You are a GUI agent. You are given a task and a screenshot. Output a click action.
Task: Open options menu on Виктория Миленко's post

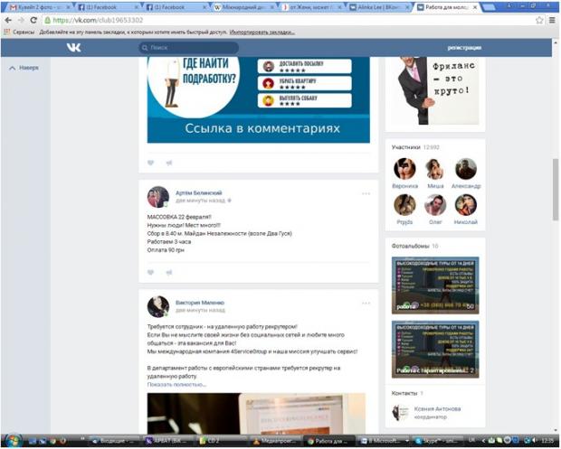click(366, 303)
